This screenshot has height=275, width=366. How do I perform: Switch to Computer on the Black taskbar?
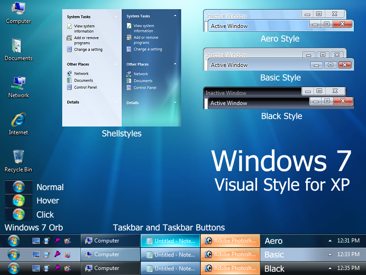click(x=110, y=268)
